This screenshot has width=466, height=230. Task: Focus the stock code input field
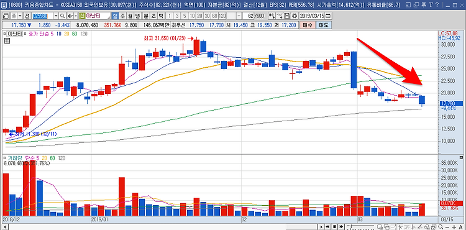[42, 16]
